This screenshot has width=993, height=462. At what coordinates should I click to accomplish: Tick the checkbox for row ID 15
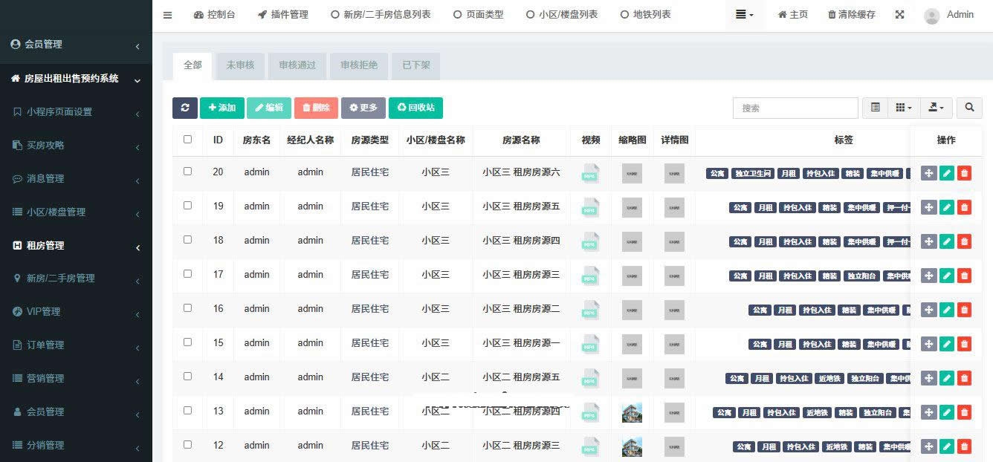(187, 342)
